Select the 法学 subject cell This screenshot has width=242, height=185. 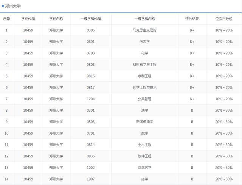pyautogui.click(x=144, y=110)
